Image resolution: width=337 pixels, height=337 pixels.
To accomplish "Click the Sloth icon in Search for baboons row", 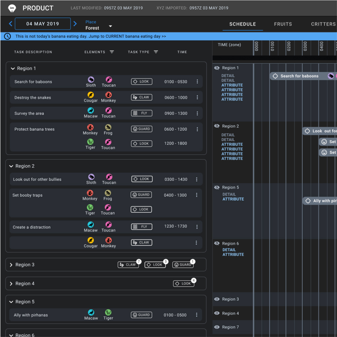I will pos(91,79).
